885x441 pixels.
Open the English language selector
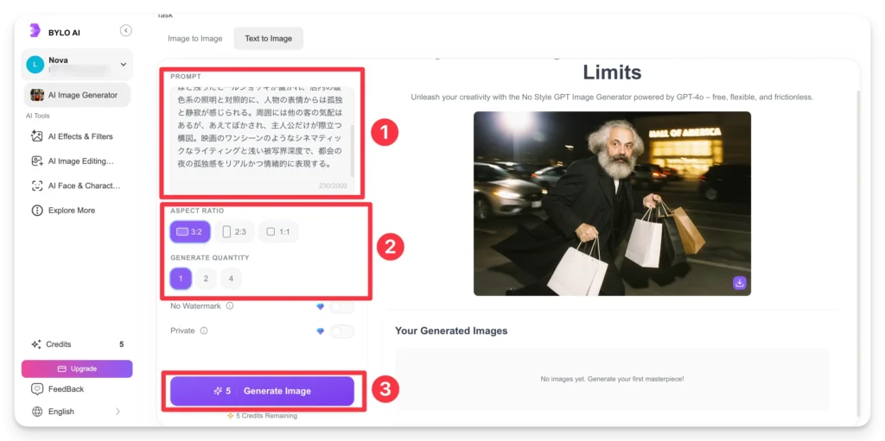(x=77, y=412)
